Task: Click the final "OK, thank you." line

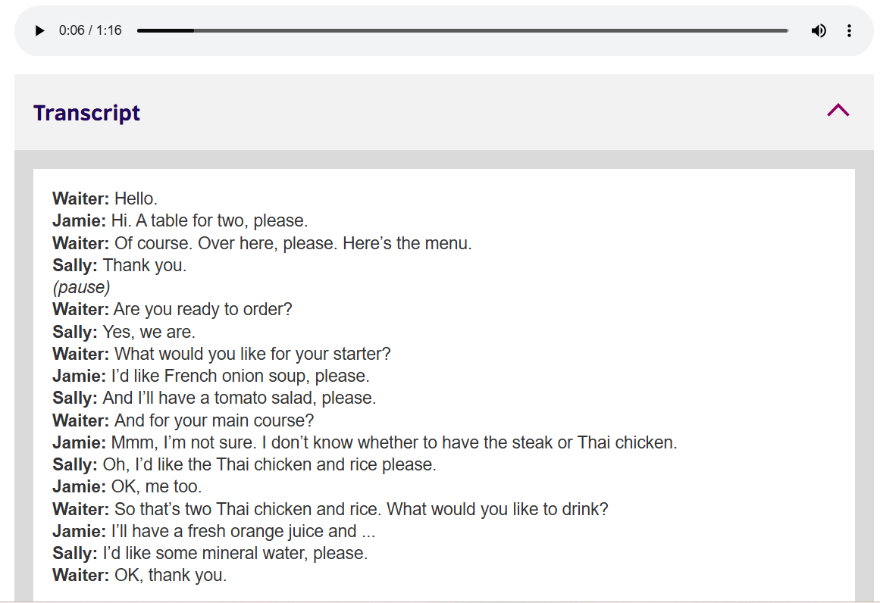Action: point(139,575)
